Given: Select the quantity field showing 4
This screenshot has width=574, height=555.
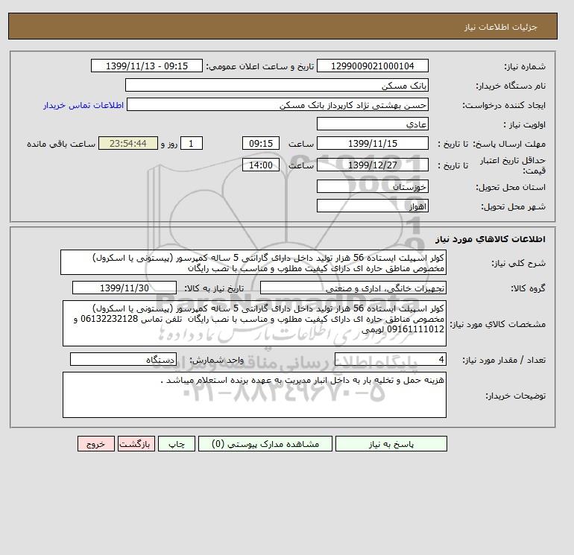Looking at the screenshot, I should (390, 359).
